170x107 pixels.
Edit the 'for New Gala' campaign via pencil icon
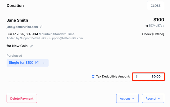(31, 46)
